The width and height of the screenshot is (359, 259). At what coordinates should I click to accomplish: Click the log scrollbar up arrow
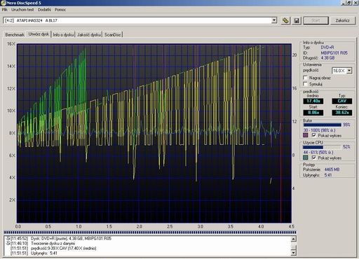tap(294, 239)
